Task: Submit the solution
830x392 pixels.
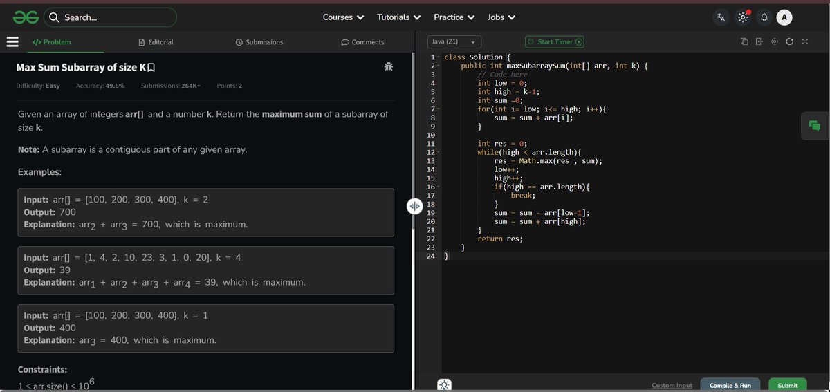Action: point(787,385)
